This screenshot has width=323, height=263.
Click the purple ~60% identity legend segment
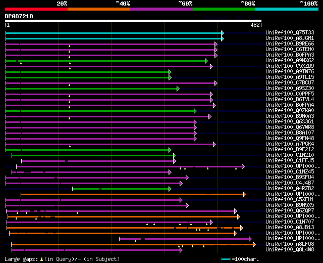point(161,9)
